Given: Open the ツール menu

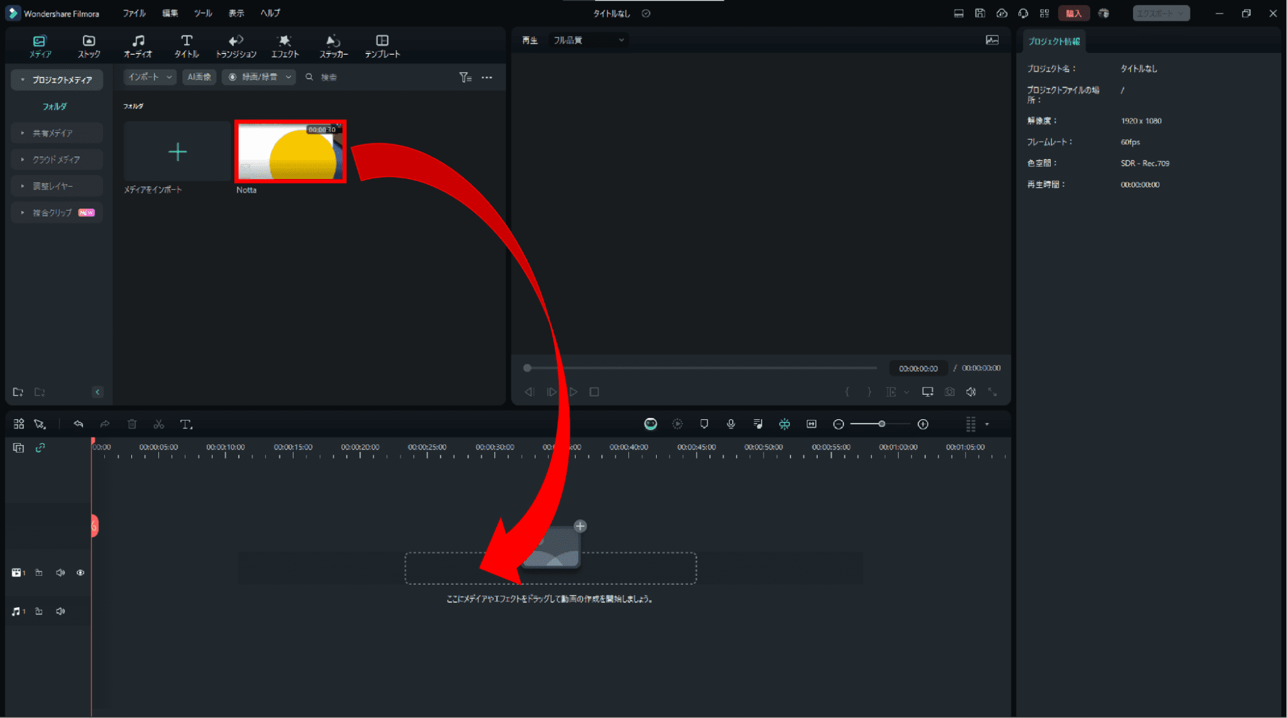Looking at the screenshot, I should [203, 13].
